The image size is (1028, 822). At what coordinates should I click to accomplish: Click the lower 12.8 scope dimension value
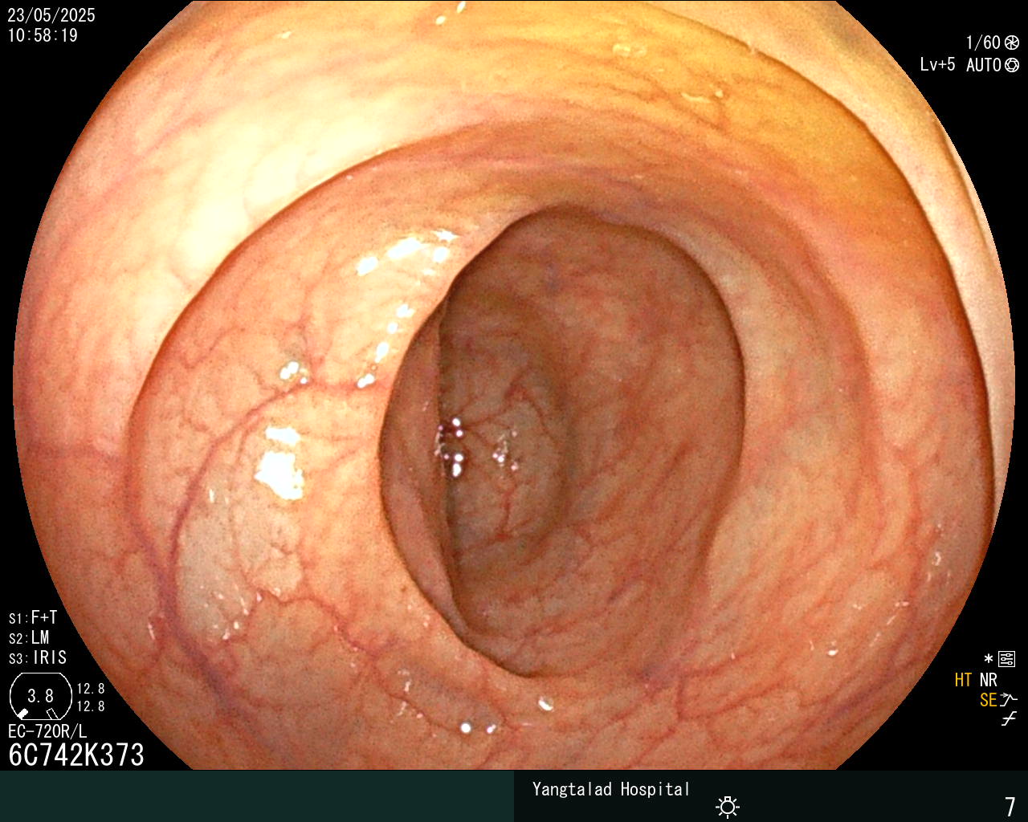coord(91,706)
